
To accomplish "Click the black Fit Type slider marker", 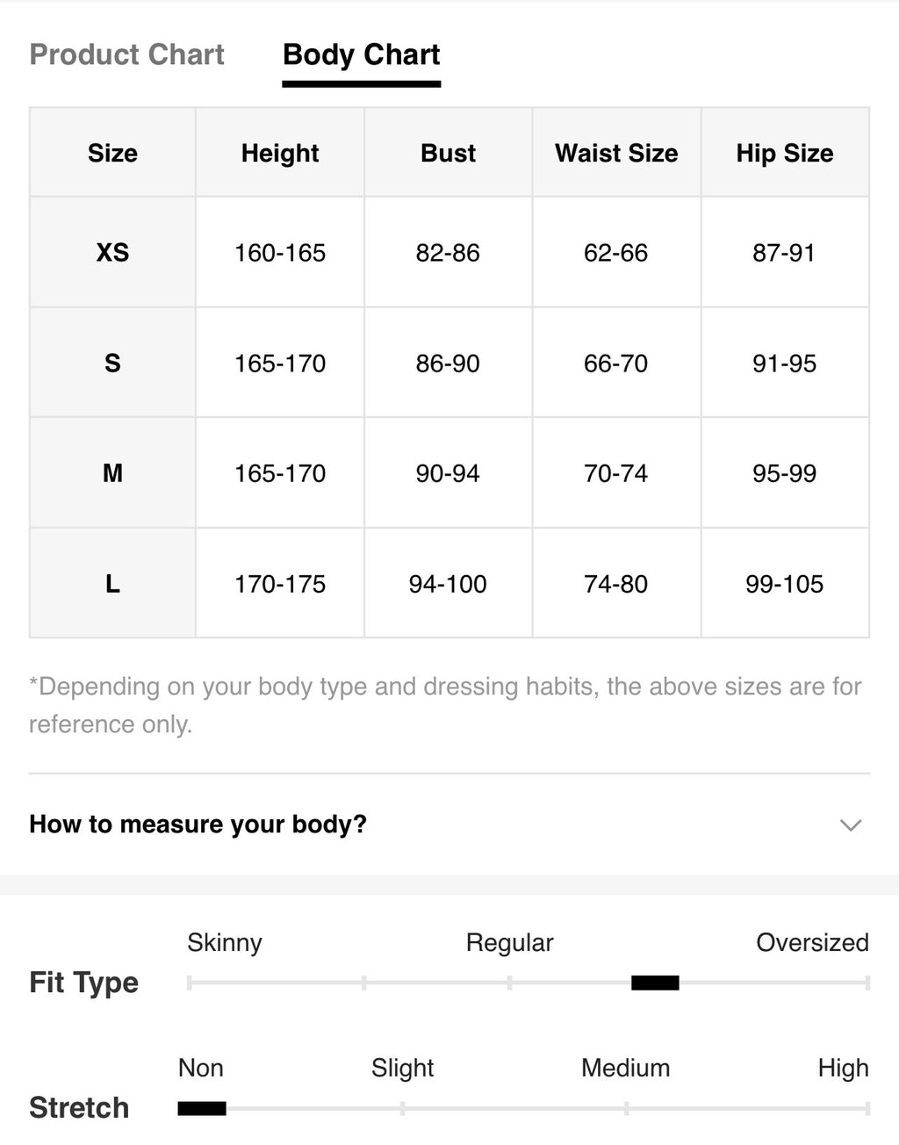I will tap(655, 983).
